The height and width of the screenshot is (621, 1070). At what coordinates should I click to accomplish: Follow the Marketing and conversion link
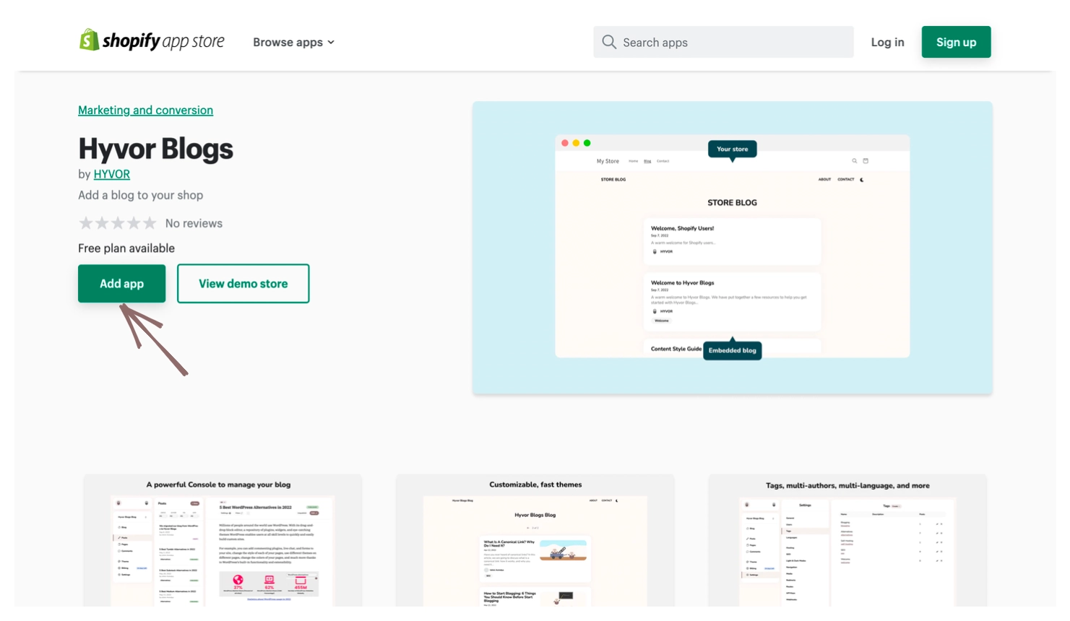[x=145, y=110]
